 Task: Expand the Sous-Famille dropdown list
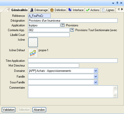click(x=96, y=82)
